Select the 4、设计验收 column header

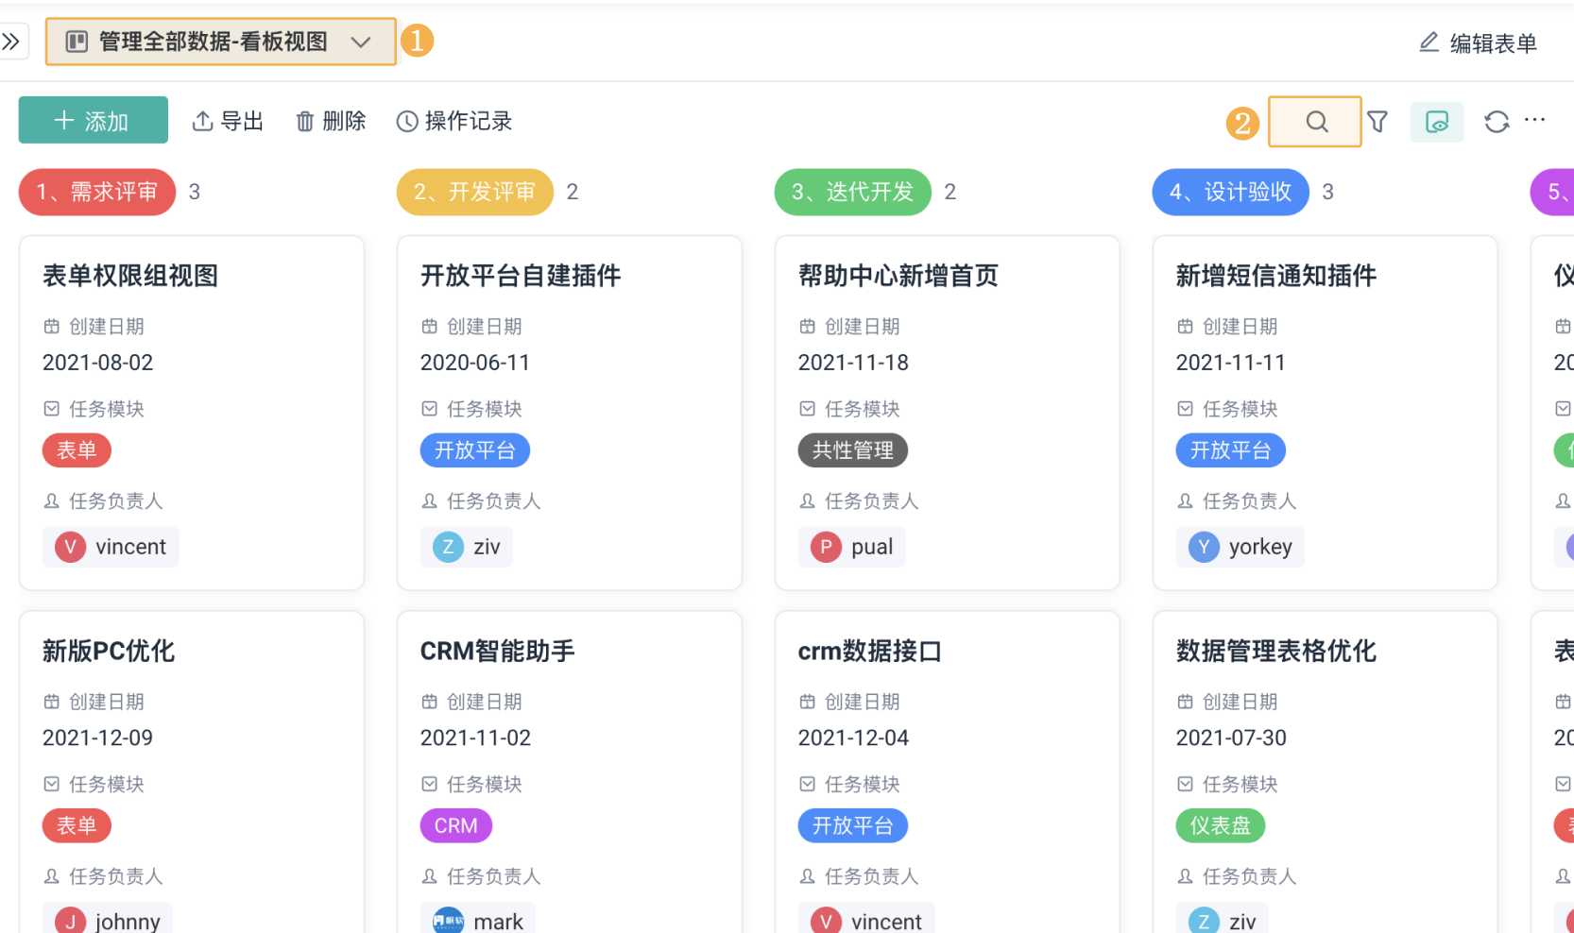point(1231,193)
